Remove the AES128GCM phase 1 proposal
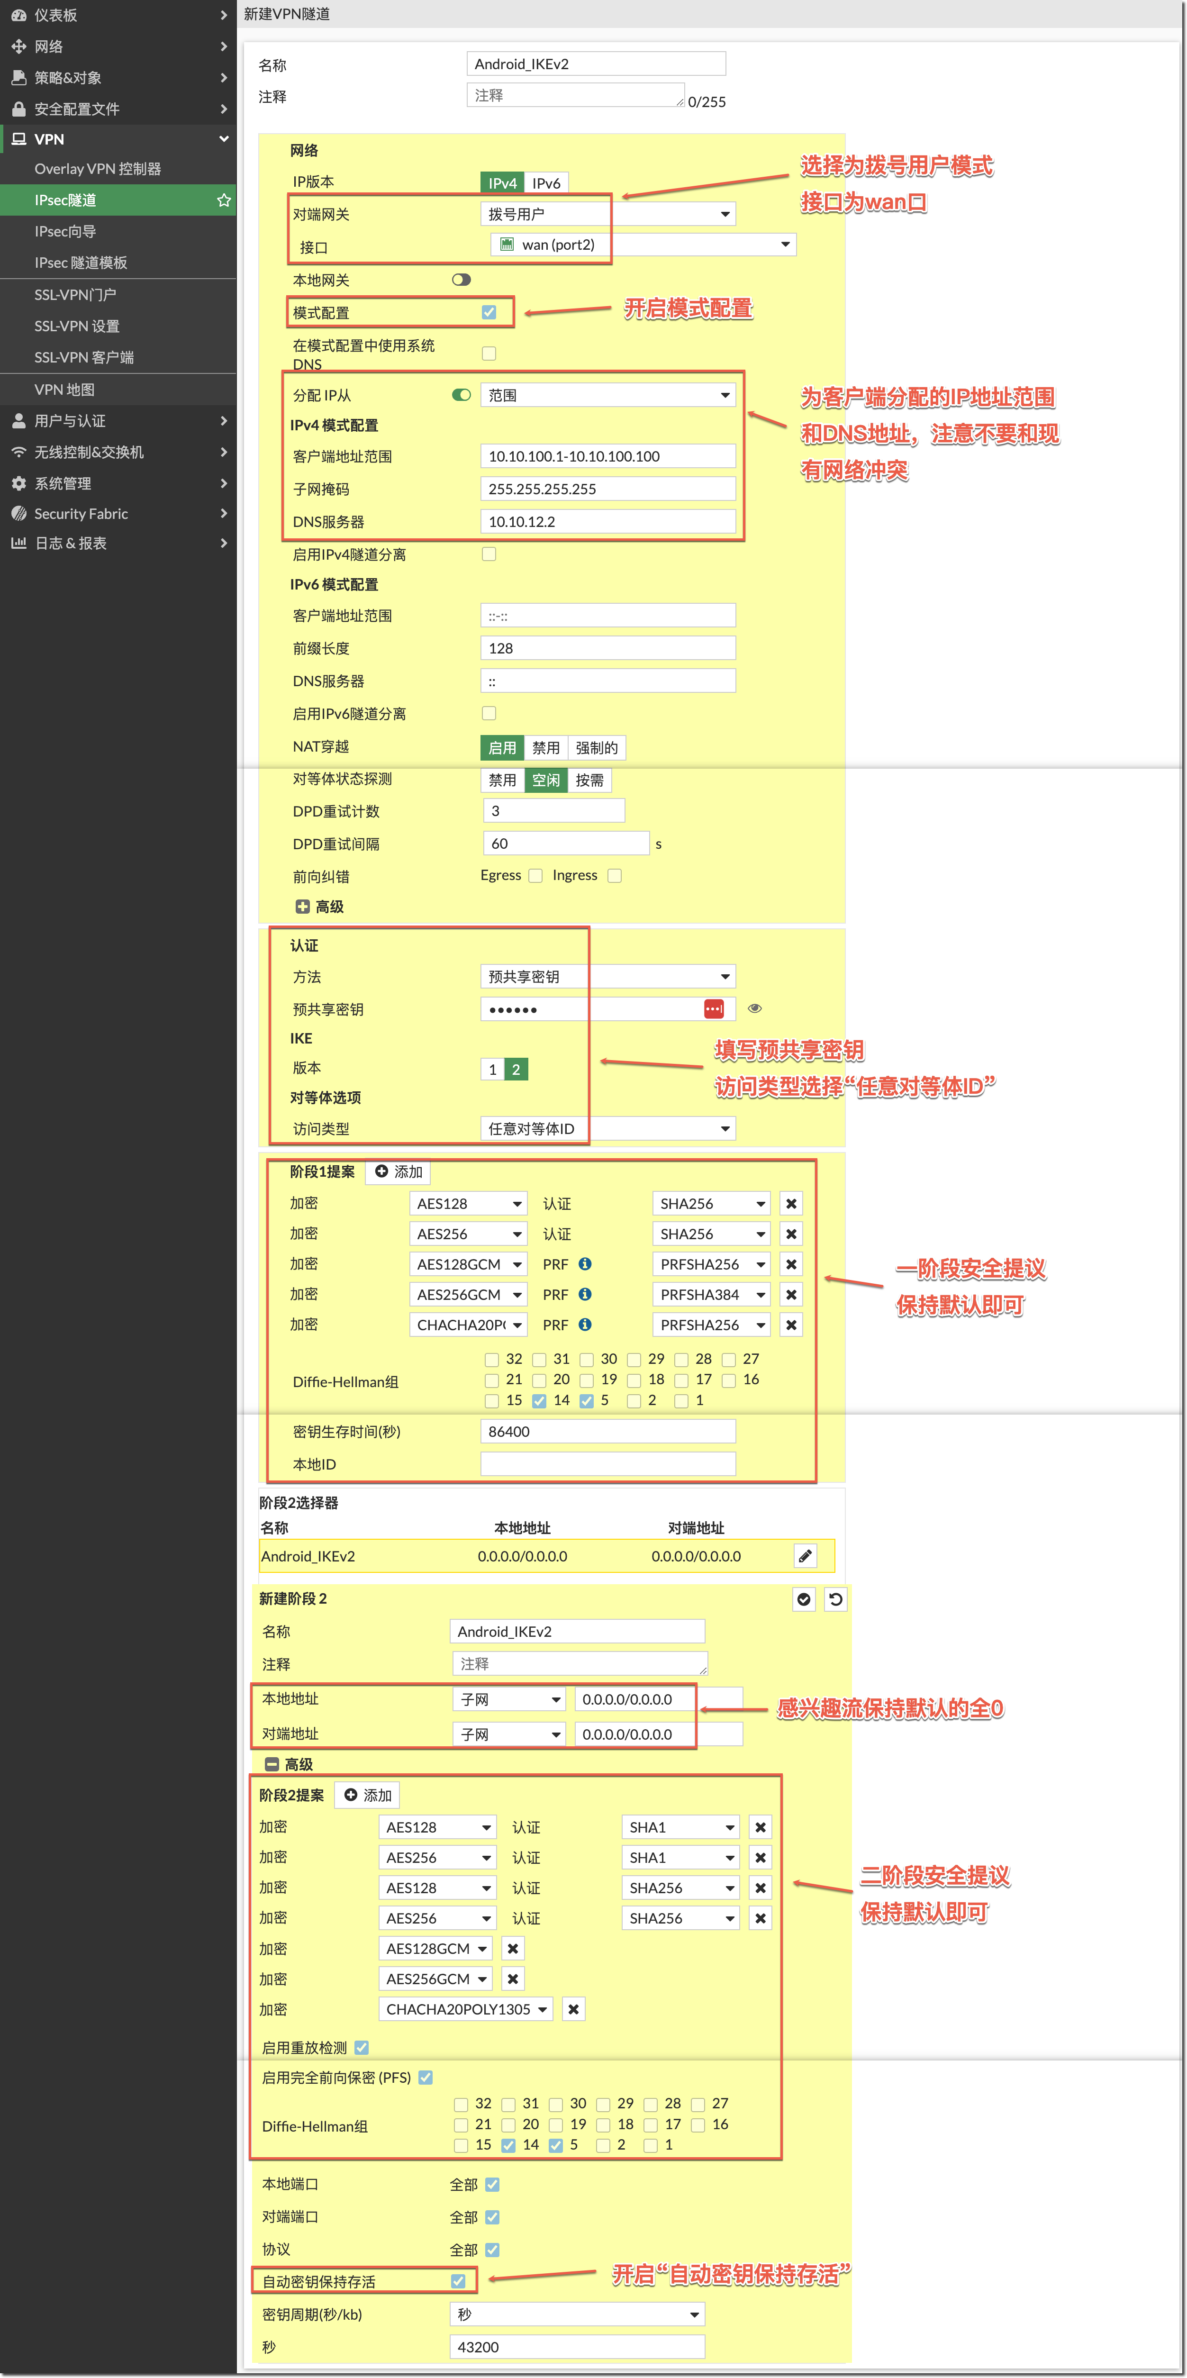This screenshot has width=1187, height=2378. pos(791,1264)
